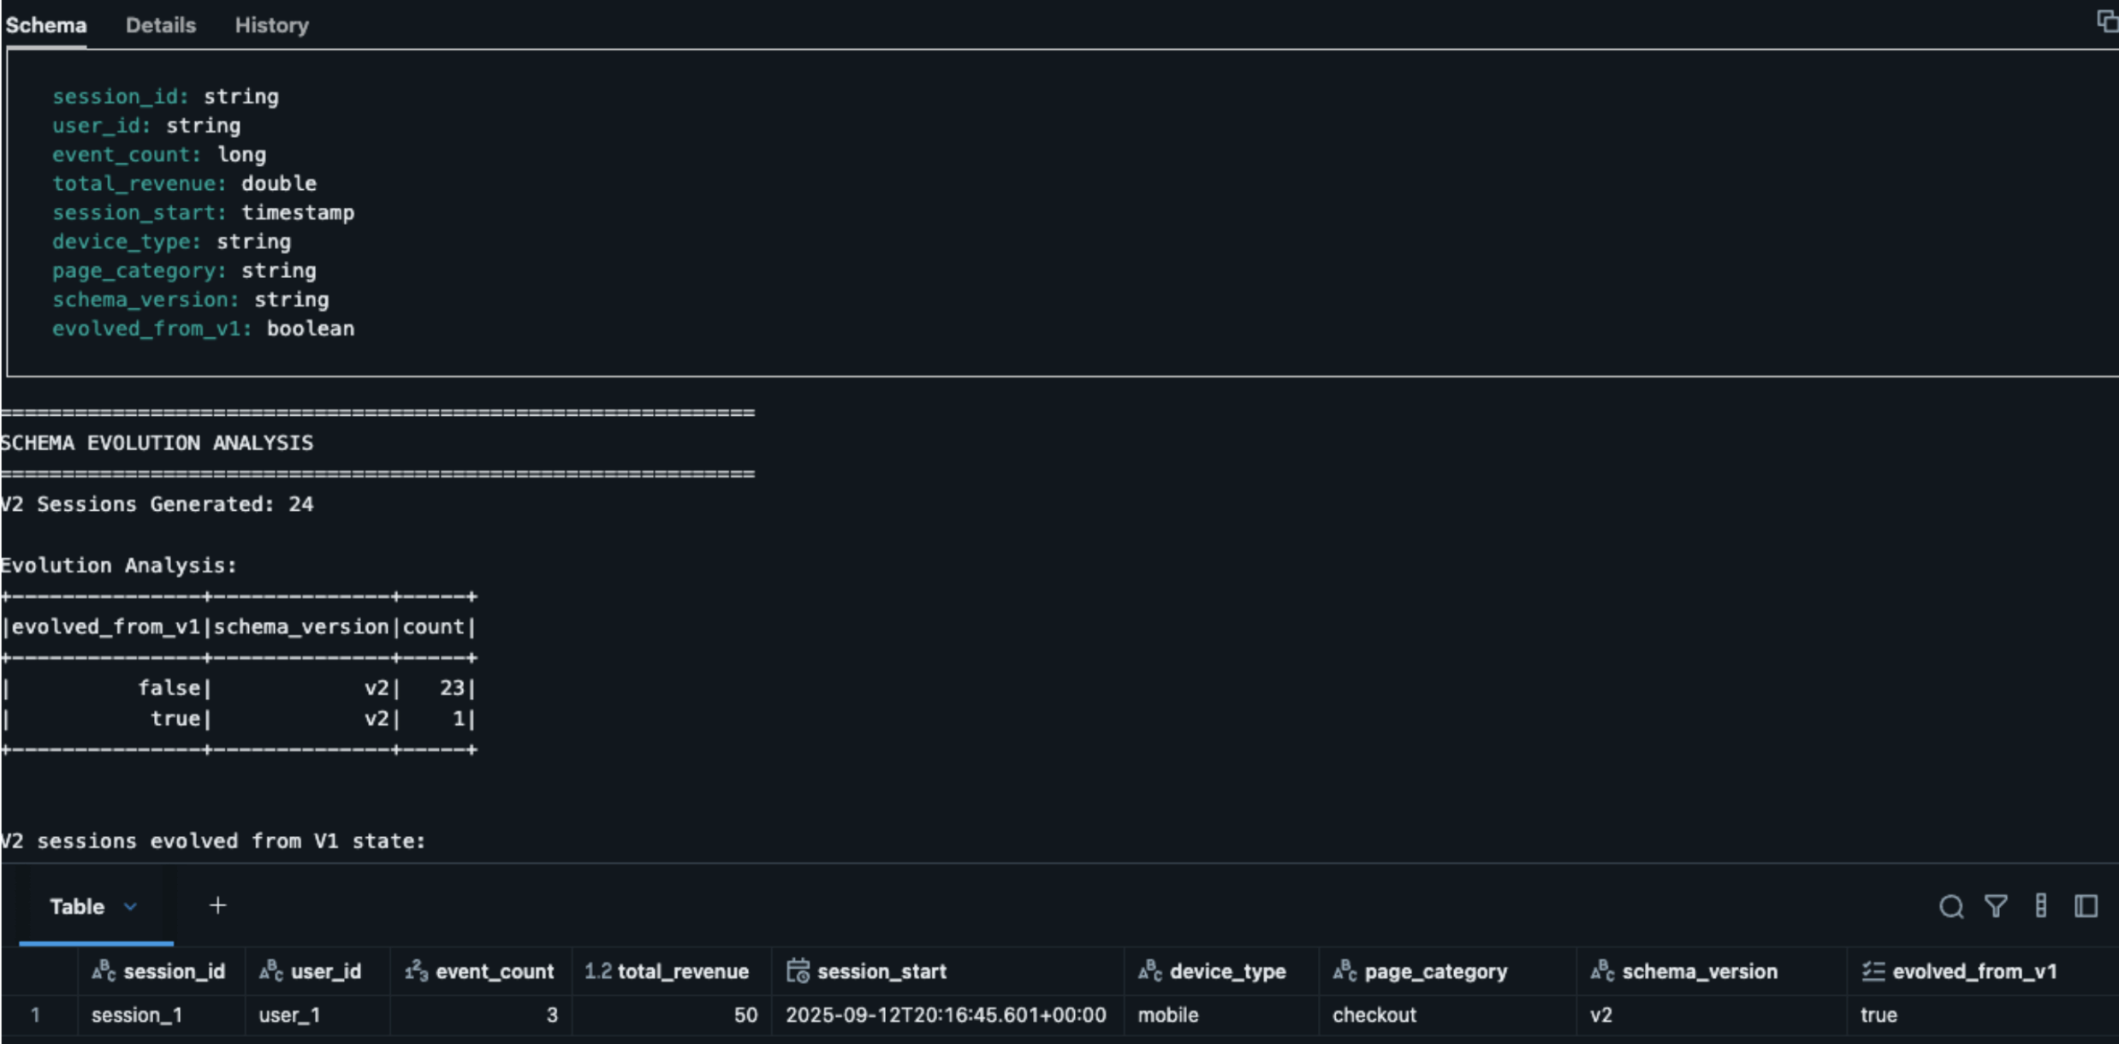The width and height of the screenshot is (2119, 1044).
Task: Click the boolean type icon on evolved_from_v1
Action: 1873,970
